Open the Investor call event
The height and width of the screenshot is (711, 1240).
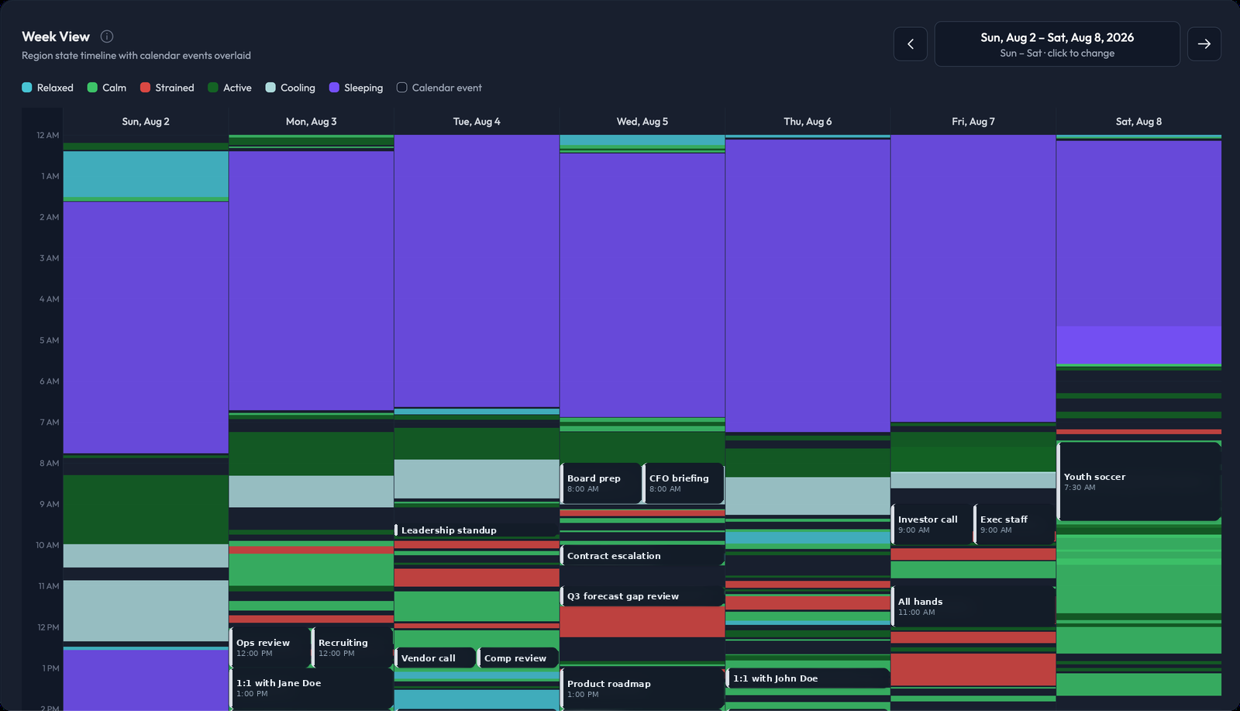pos(932,524)
